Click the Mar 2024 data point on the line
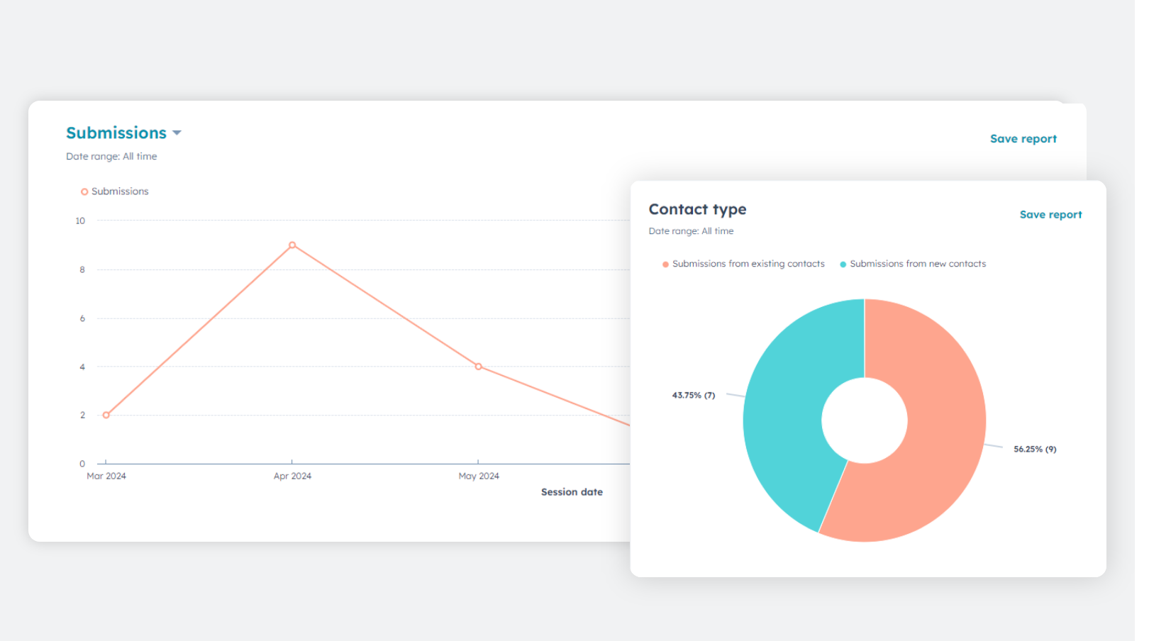The width and height of the screenshot is (1149, 641). [106, 414]
